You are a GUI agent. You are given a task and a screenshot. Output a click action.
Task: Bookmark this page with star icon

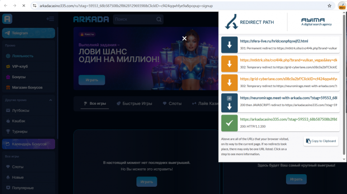329,6
